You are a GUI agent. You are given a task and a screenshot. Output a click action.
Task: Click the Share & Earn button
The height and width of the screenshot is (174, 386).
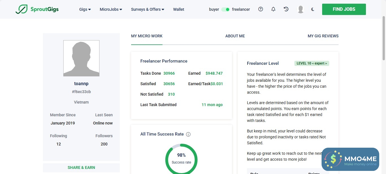tap(81, 167)
